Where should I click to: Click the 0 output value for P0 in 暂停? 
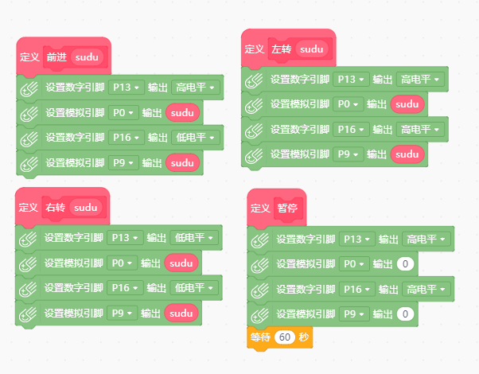[405, 263]
